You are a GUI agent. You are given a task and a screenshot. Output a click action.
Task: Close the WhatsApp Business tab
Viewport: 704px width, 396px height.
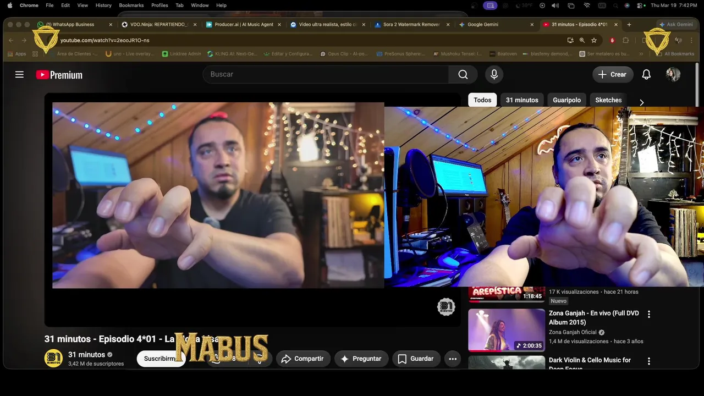111,24
